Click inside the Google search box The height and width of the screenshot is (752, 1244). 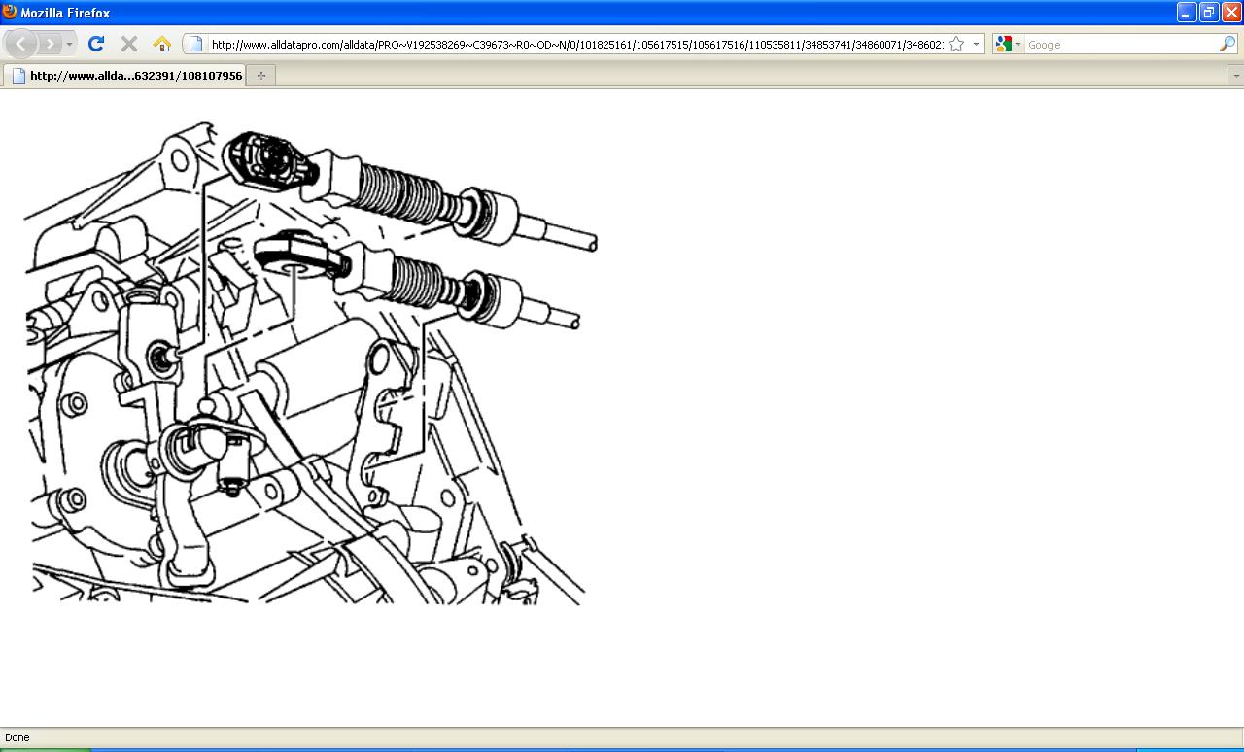pos(1121,45)
